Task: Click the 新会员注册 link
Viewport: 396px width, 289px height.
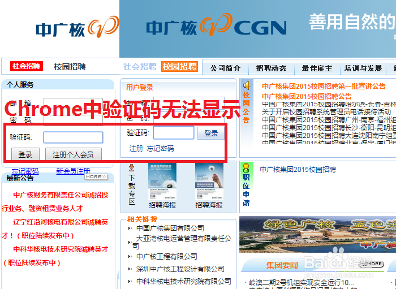Action: (x=73, y=171)
